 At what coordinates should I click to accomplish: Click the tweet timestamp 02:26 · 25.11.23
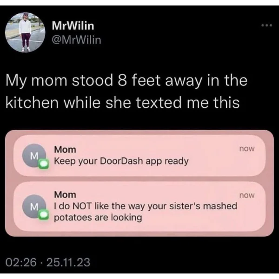click(48, 262)
